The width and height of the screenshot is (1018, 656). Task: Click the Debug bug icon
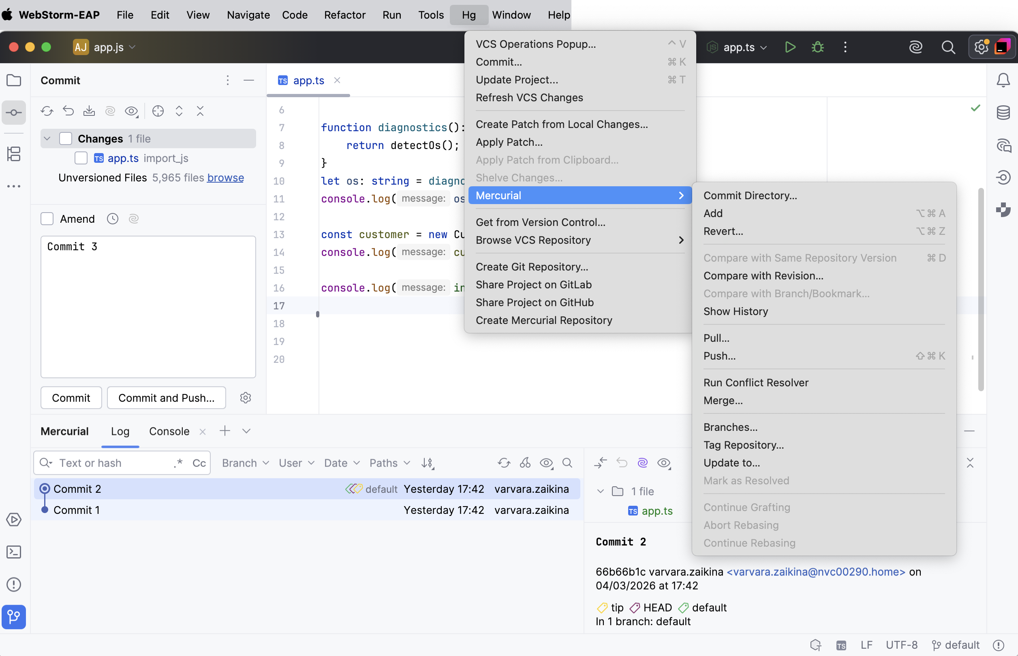pos(817,47)
